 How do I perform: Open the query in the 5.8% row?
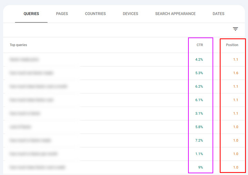(20, 127)
